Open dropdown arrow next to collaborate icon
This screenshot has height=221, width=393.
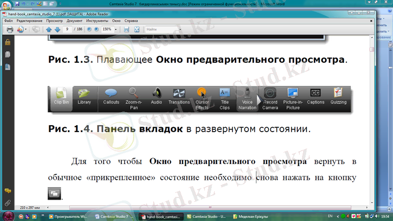26,29
